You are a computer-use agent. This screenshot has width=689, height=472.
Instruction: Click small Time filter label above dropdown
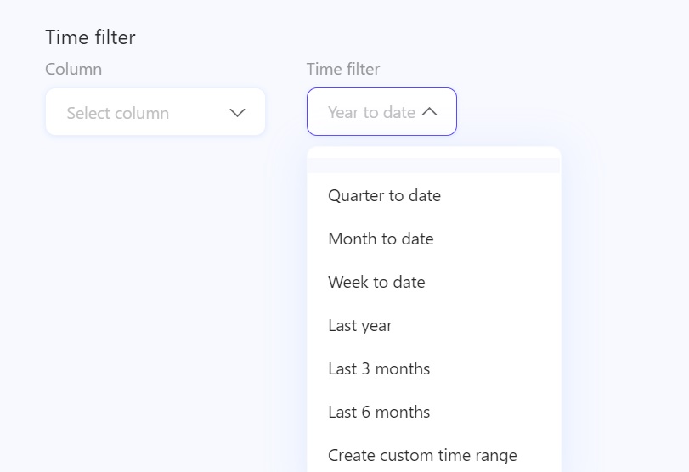(343, 69)
